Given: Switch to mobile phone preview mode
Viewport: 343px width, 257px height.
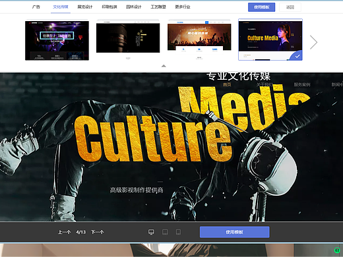Looking at the screenshot, I should 178,232.
